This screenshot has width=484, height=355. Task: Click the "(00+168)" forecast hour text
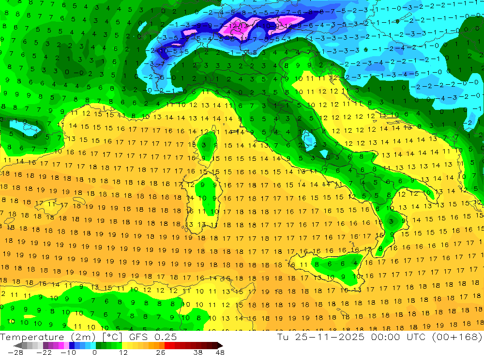457,337
